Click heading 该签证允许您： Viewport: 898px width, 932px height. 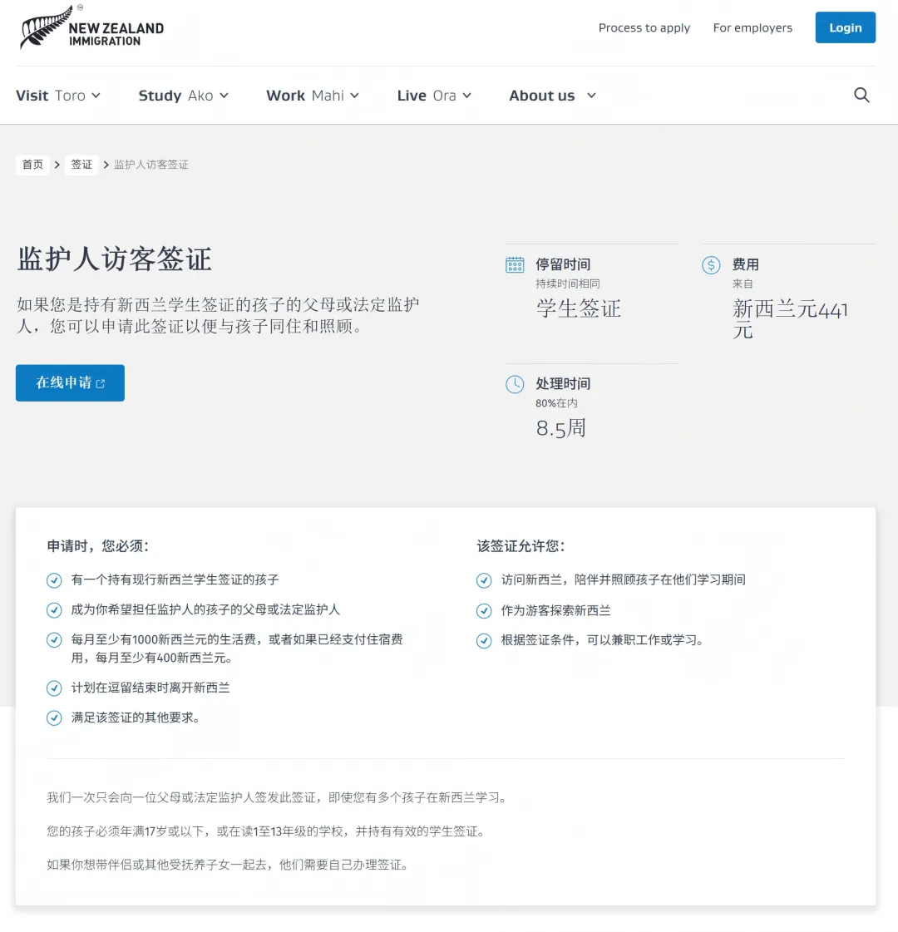click(x=521, y=546)
